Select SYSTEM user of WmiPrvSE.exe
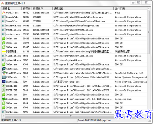156x125 pixels. point(37,26)
